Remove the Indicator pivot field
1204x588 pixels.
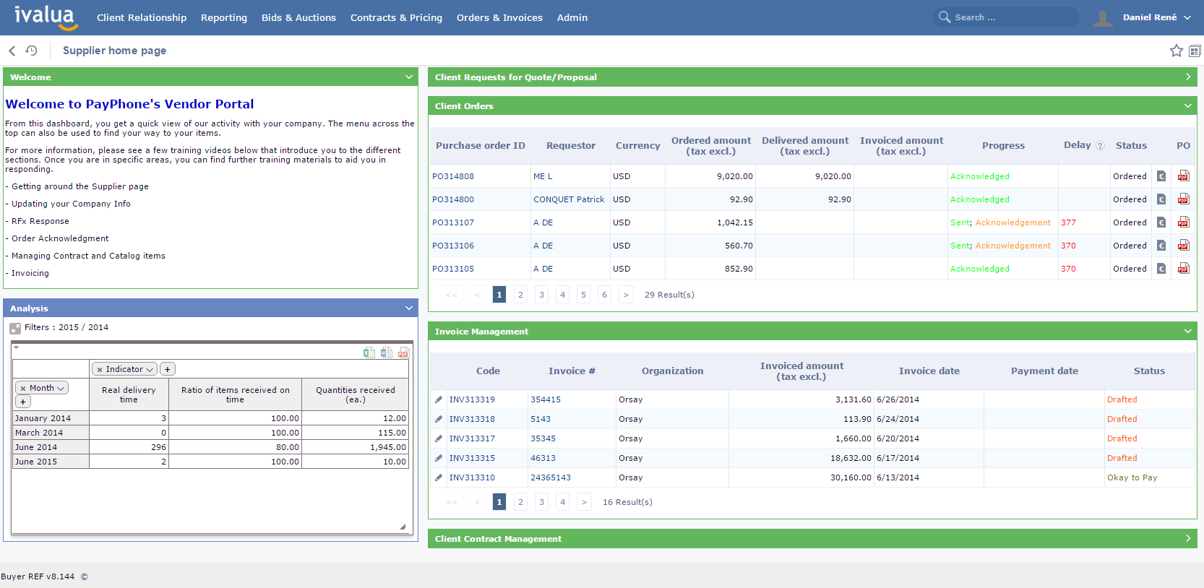pyautogui.click(x=100, y=370)
